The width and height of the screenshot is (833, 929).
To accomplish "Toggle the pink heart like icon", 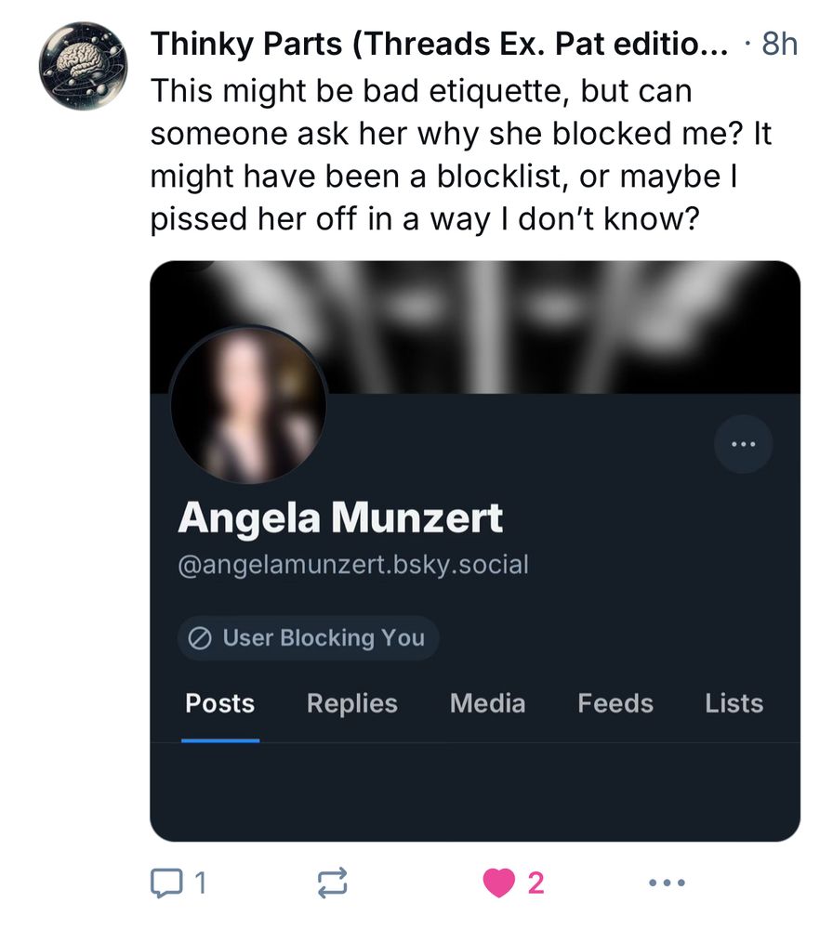I will tap(498, 883).
